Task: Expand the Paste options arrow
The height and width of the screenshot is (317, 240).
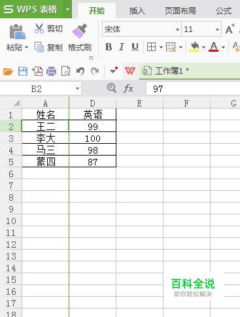Action: [26, 47]
